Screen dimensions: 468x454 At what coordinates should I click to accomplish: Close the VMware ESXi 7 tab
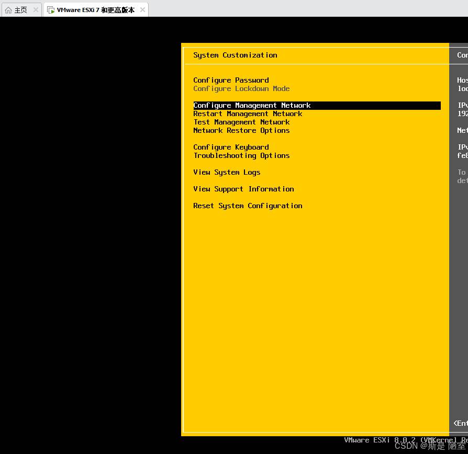[142, 10]
